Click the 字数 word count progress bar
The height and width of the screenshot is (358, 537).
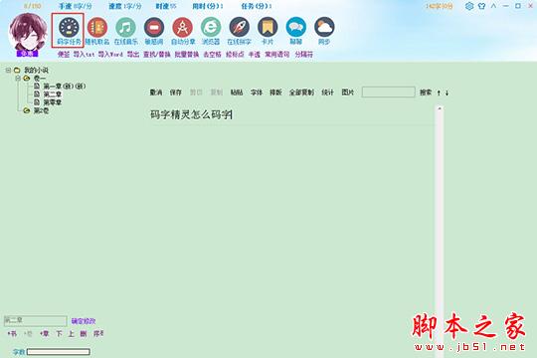coord(59,352)
